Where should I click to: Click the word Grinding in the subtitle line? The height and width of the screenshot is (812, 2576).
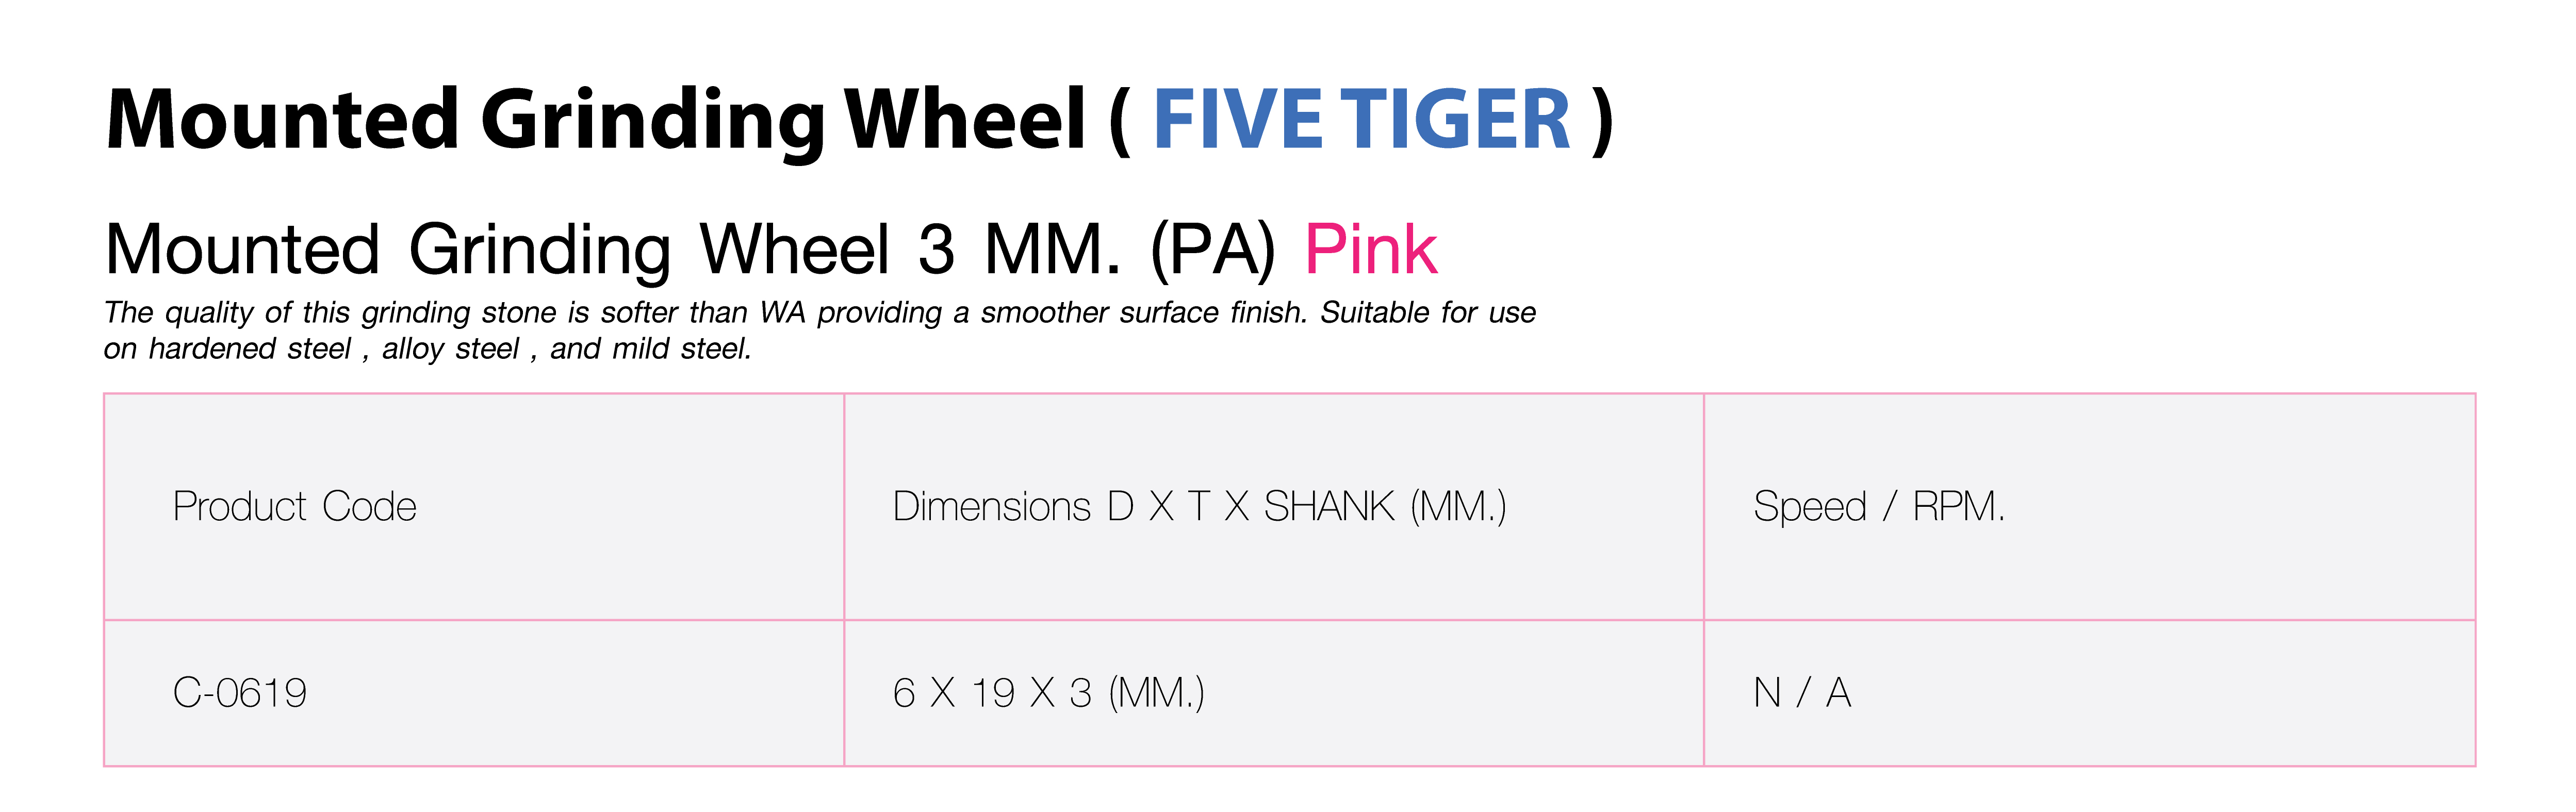point(539,249)
